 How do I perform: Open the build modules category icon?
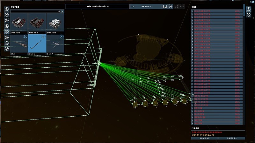(x=7, y=15)
